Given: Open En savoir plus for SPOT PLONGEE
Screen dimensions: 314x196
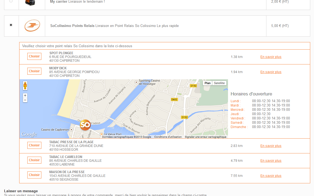Looking at the screenshot, I should point(271,57).
